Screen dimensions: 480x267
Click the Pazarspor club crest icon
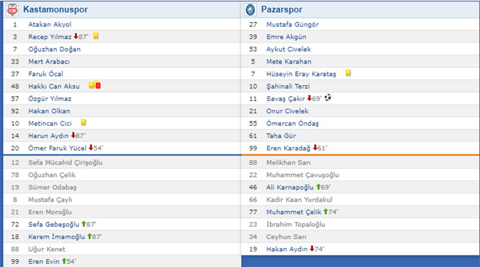[250, 10]
